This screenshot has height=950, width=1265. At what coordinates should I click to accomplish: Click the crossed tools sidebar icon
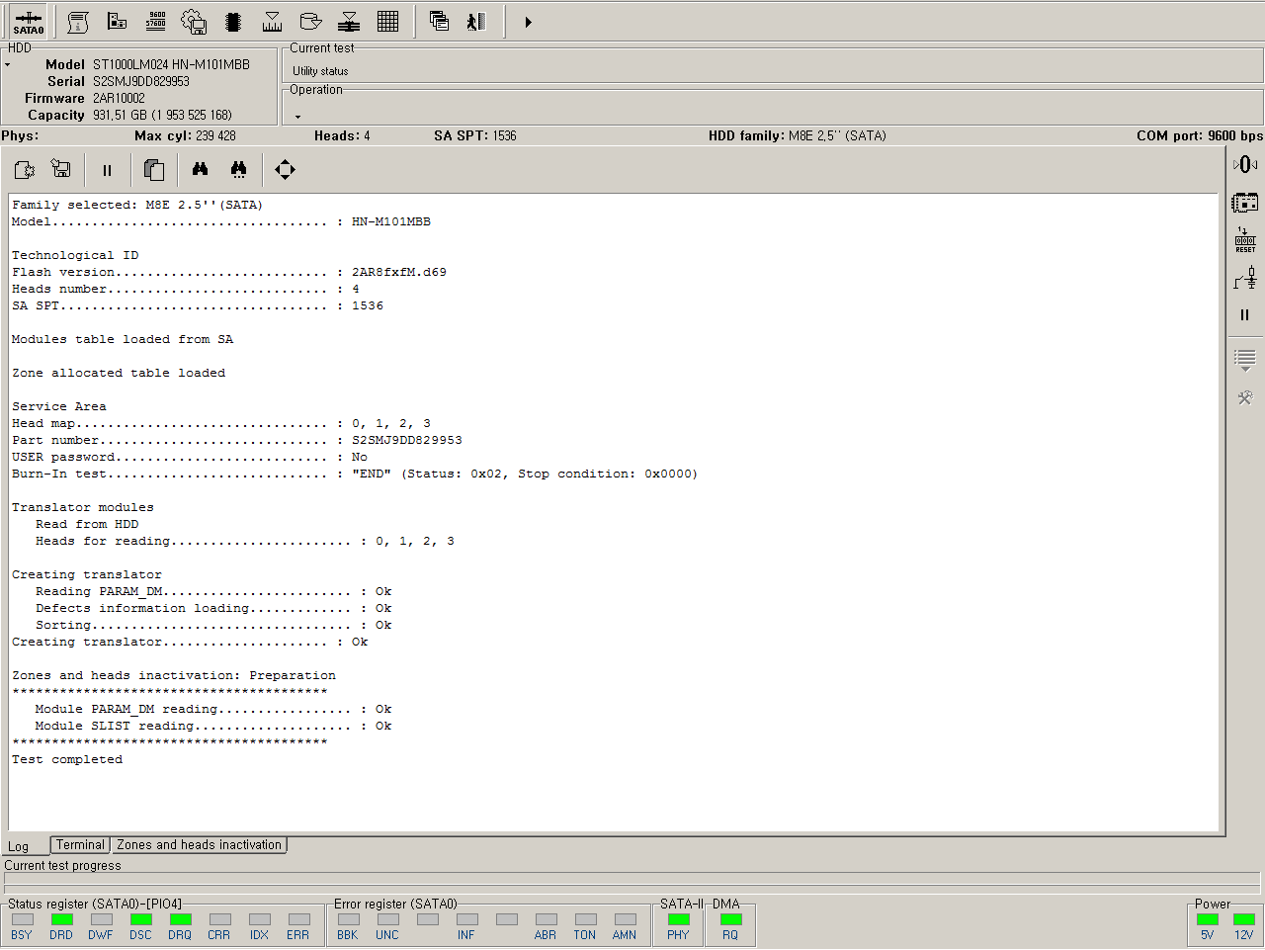(1245, 398)
